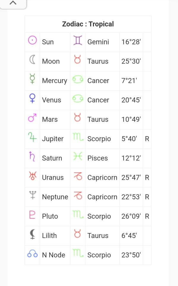This screenshot has width=178, height=286.
Task: Select the N Node label text
Action: click(54, 255)
